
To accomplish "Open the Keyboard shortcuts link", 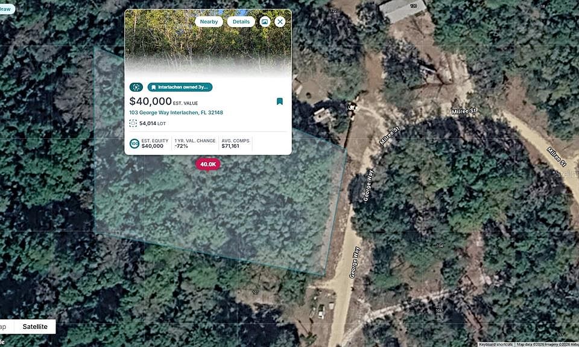I will pos(496,345).
